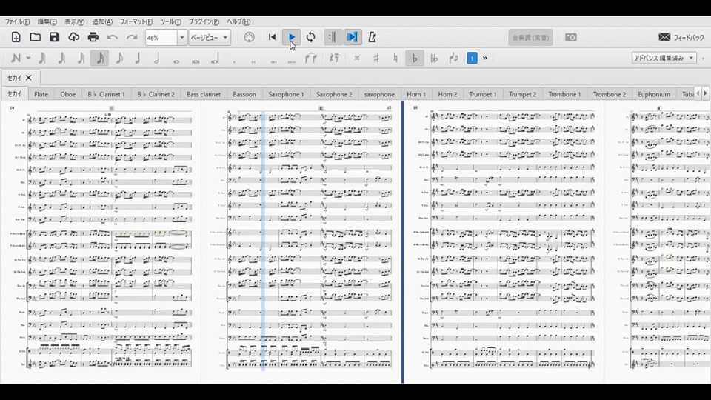Switch to the Bass clarinet part tab

204,94
